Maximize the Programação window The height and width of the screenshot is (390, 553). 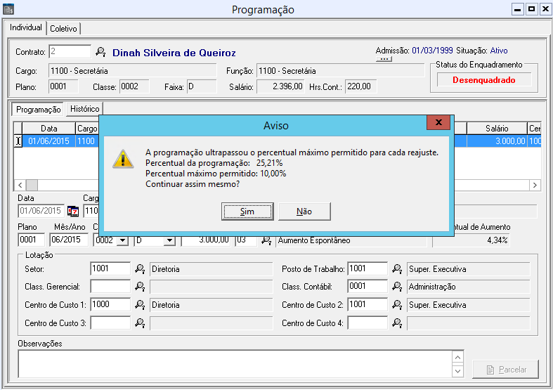click(x=531, y=9)
